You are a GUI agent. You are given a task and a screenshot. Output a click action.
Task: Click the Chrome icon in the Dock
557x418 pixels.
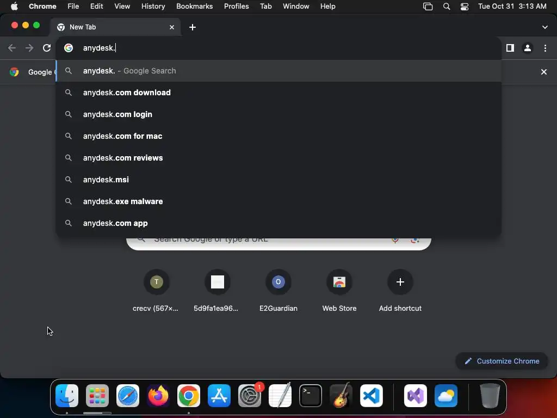click(189, 396)
